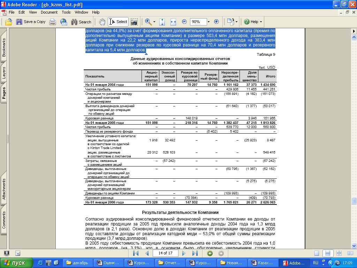Click the vertical scrollbar up arrow

pos(354,37)
